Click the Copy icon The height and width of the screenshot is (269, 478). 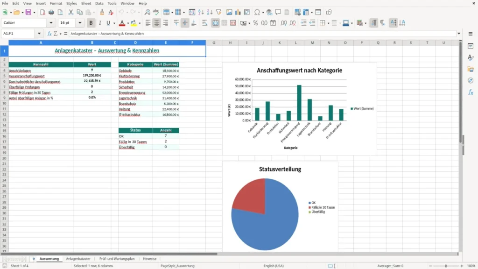click(x=79, y=12)
